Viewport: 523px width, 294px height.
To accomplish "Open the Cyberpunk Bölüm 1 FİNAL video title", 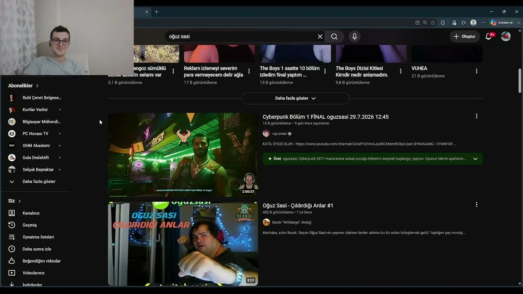I will pyautogui.click(x=326, y=117).
